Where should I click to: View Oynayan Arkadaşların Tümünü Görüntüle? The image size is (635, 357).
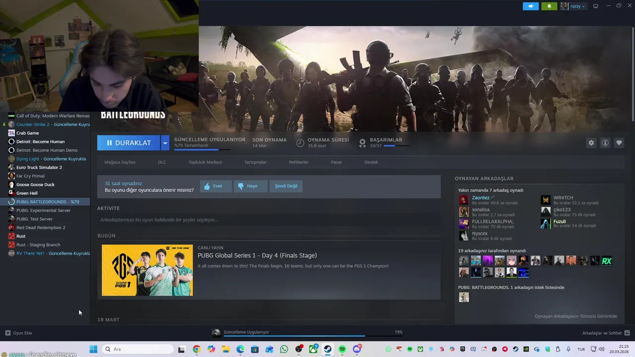[575, 316]
